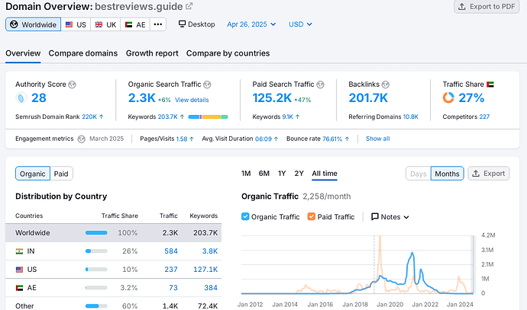Uncheck the Organic Traffic checkbox
The image size is (527, 310).
click(245, 216)
